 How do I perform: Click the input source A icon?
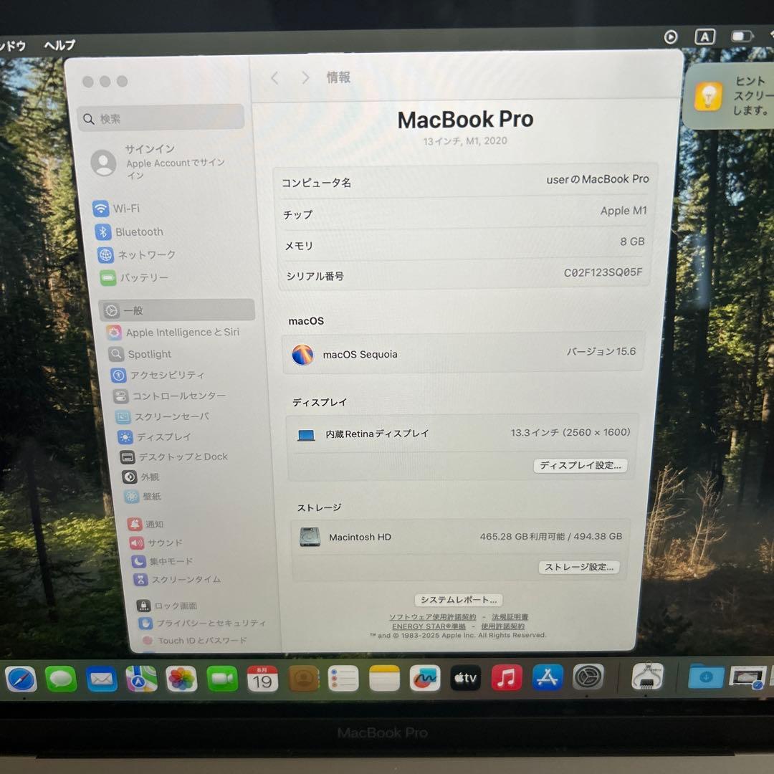point(705,37)
